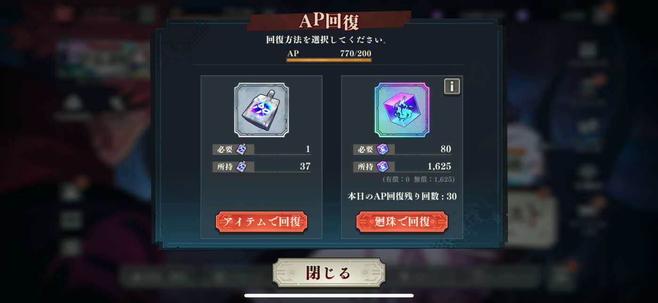This screenshot has height=303, width=658.
Task: Click the AP 770/200 gauge bar
Action: click(x=329, y=60)
